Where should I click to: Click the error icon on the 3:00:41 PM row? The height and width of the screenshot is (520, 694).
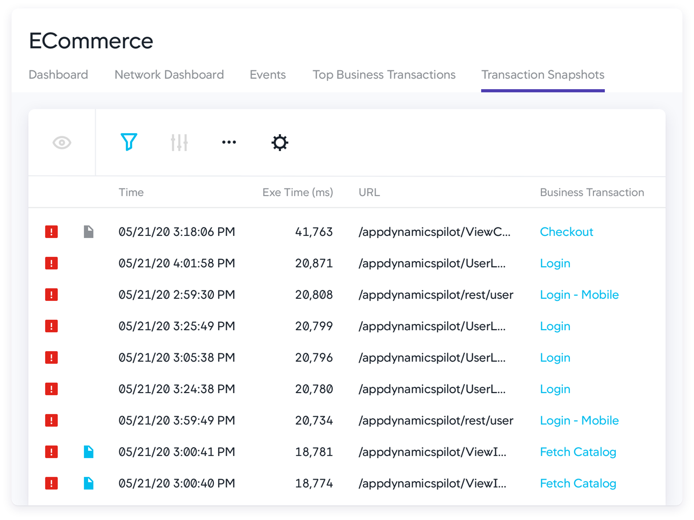51,452
